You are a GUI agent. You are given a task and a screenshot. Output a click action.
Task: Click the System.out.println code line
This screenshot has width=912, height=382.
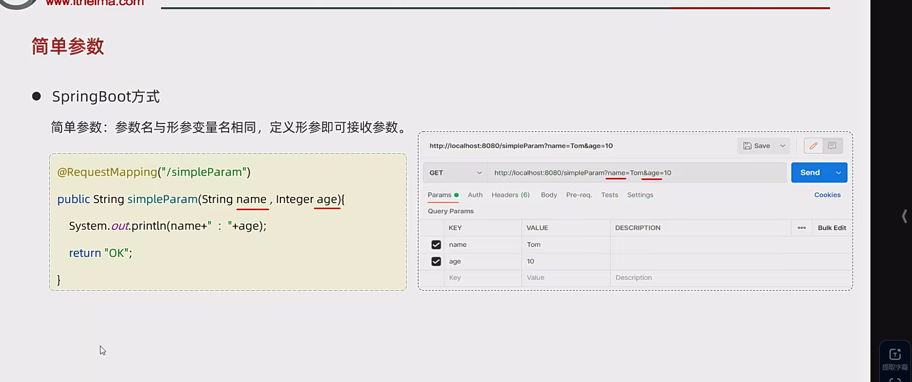168,226
